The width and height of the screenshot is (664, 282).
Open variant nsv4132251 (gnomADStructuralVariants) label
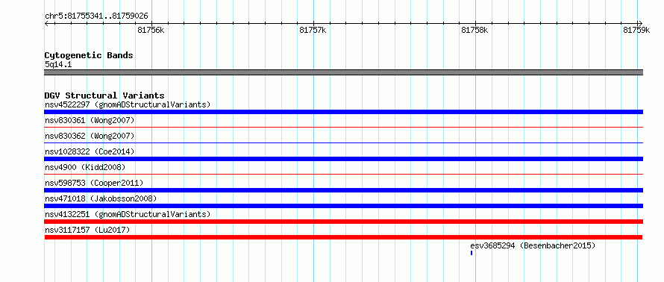[x=128, y=214]
